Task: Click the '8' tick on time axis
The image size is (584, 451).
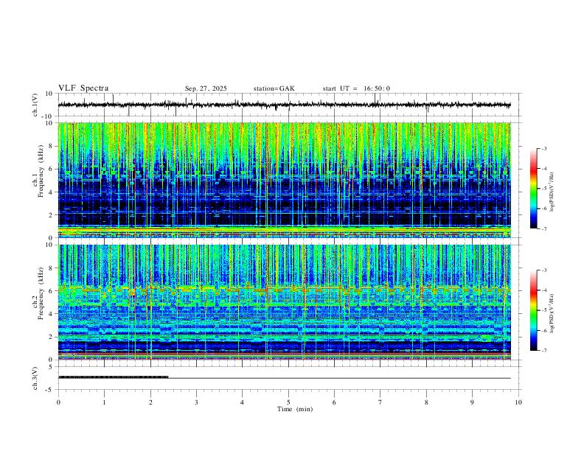Action: pyautogui.click(x=426, y=402)
